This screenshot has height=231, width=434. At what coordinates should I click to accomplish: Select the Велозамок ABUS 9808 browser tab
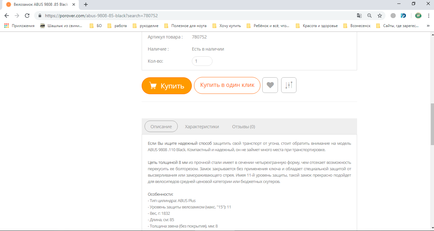tap(40, 4)
